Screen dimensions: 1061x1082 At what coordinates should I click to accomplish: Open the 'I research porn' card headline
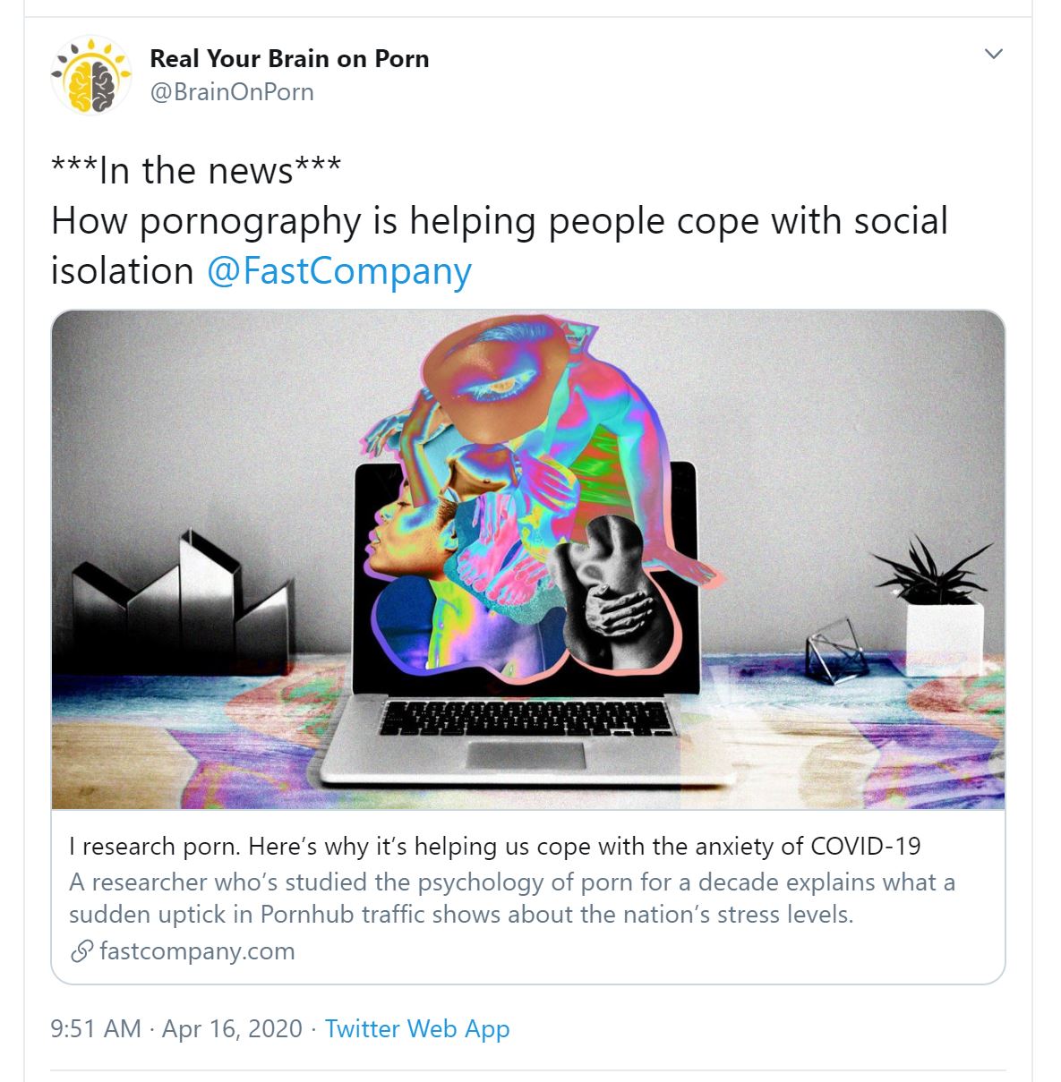(x=494, y=846)
